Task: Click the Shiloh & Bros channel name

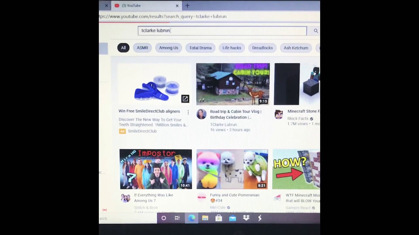Action: 146,208
